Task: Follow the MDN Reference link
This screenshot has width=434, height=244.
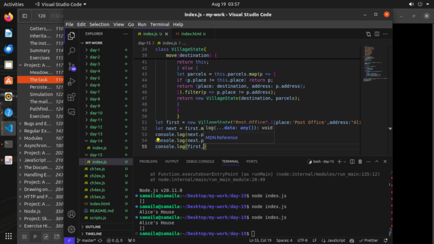Action: pos(221,138)
